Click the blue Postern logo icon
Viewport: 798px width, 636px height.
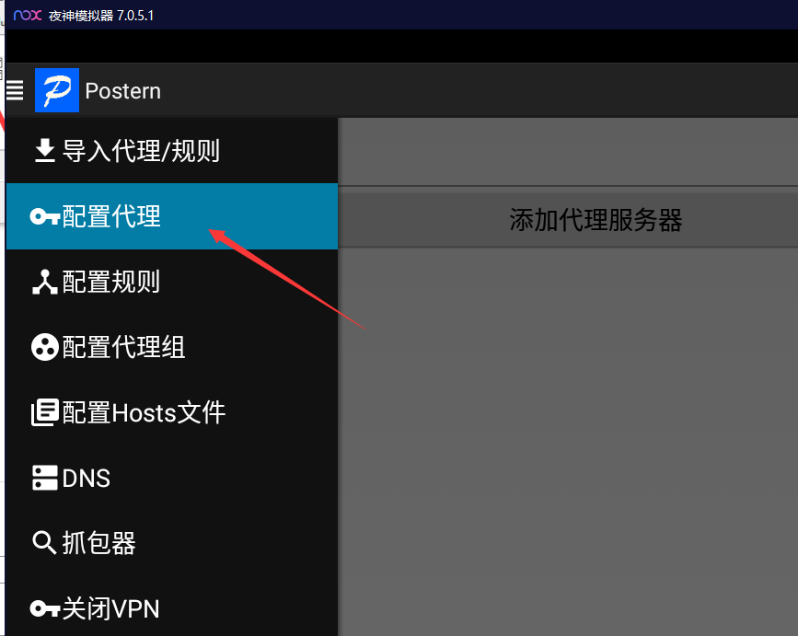[56, 90]
